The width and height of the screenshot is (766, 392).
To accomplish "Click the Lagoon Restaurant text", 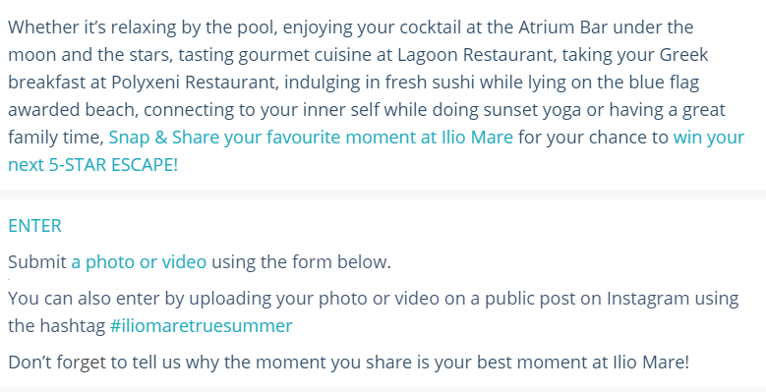I will coord(476,55).
